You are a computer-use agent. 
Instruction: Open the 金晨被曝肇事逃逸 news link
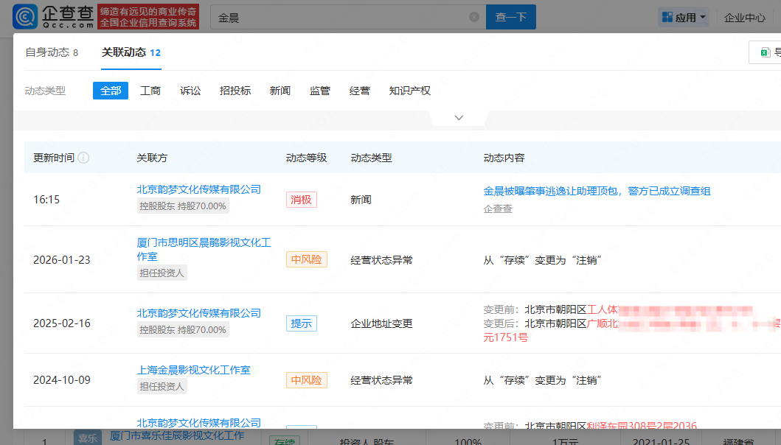tap(597, 191)
